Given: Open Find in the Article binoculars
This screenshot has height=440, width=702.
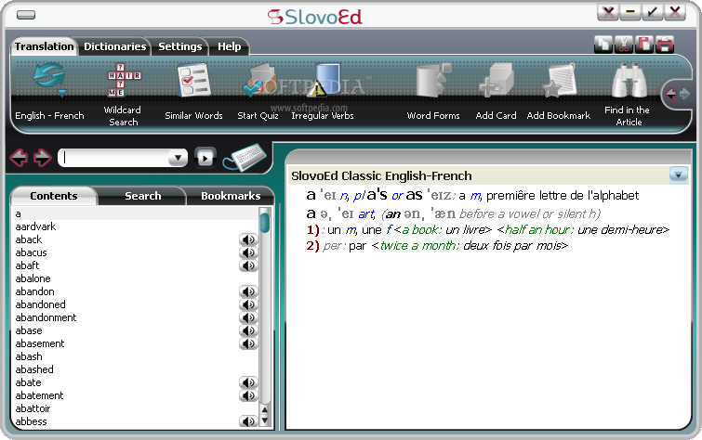Looking at the screenshot, I should (x=629, y=80).
